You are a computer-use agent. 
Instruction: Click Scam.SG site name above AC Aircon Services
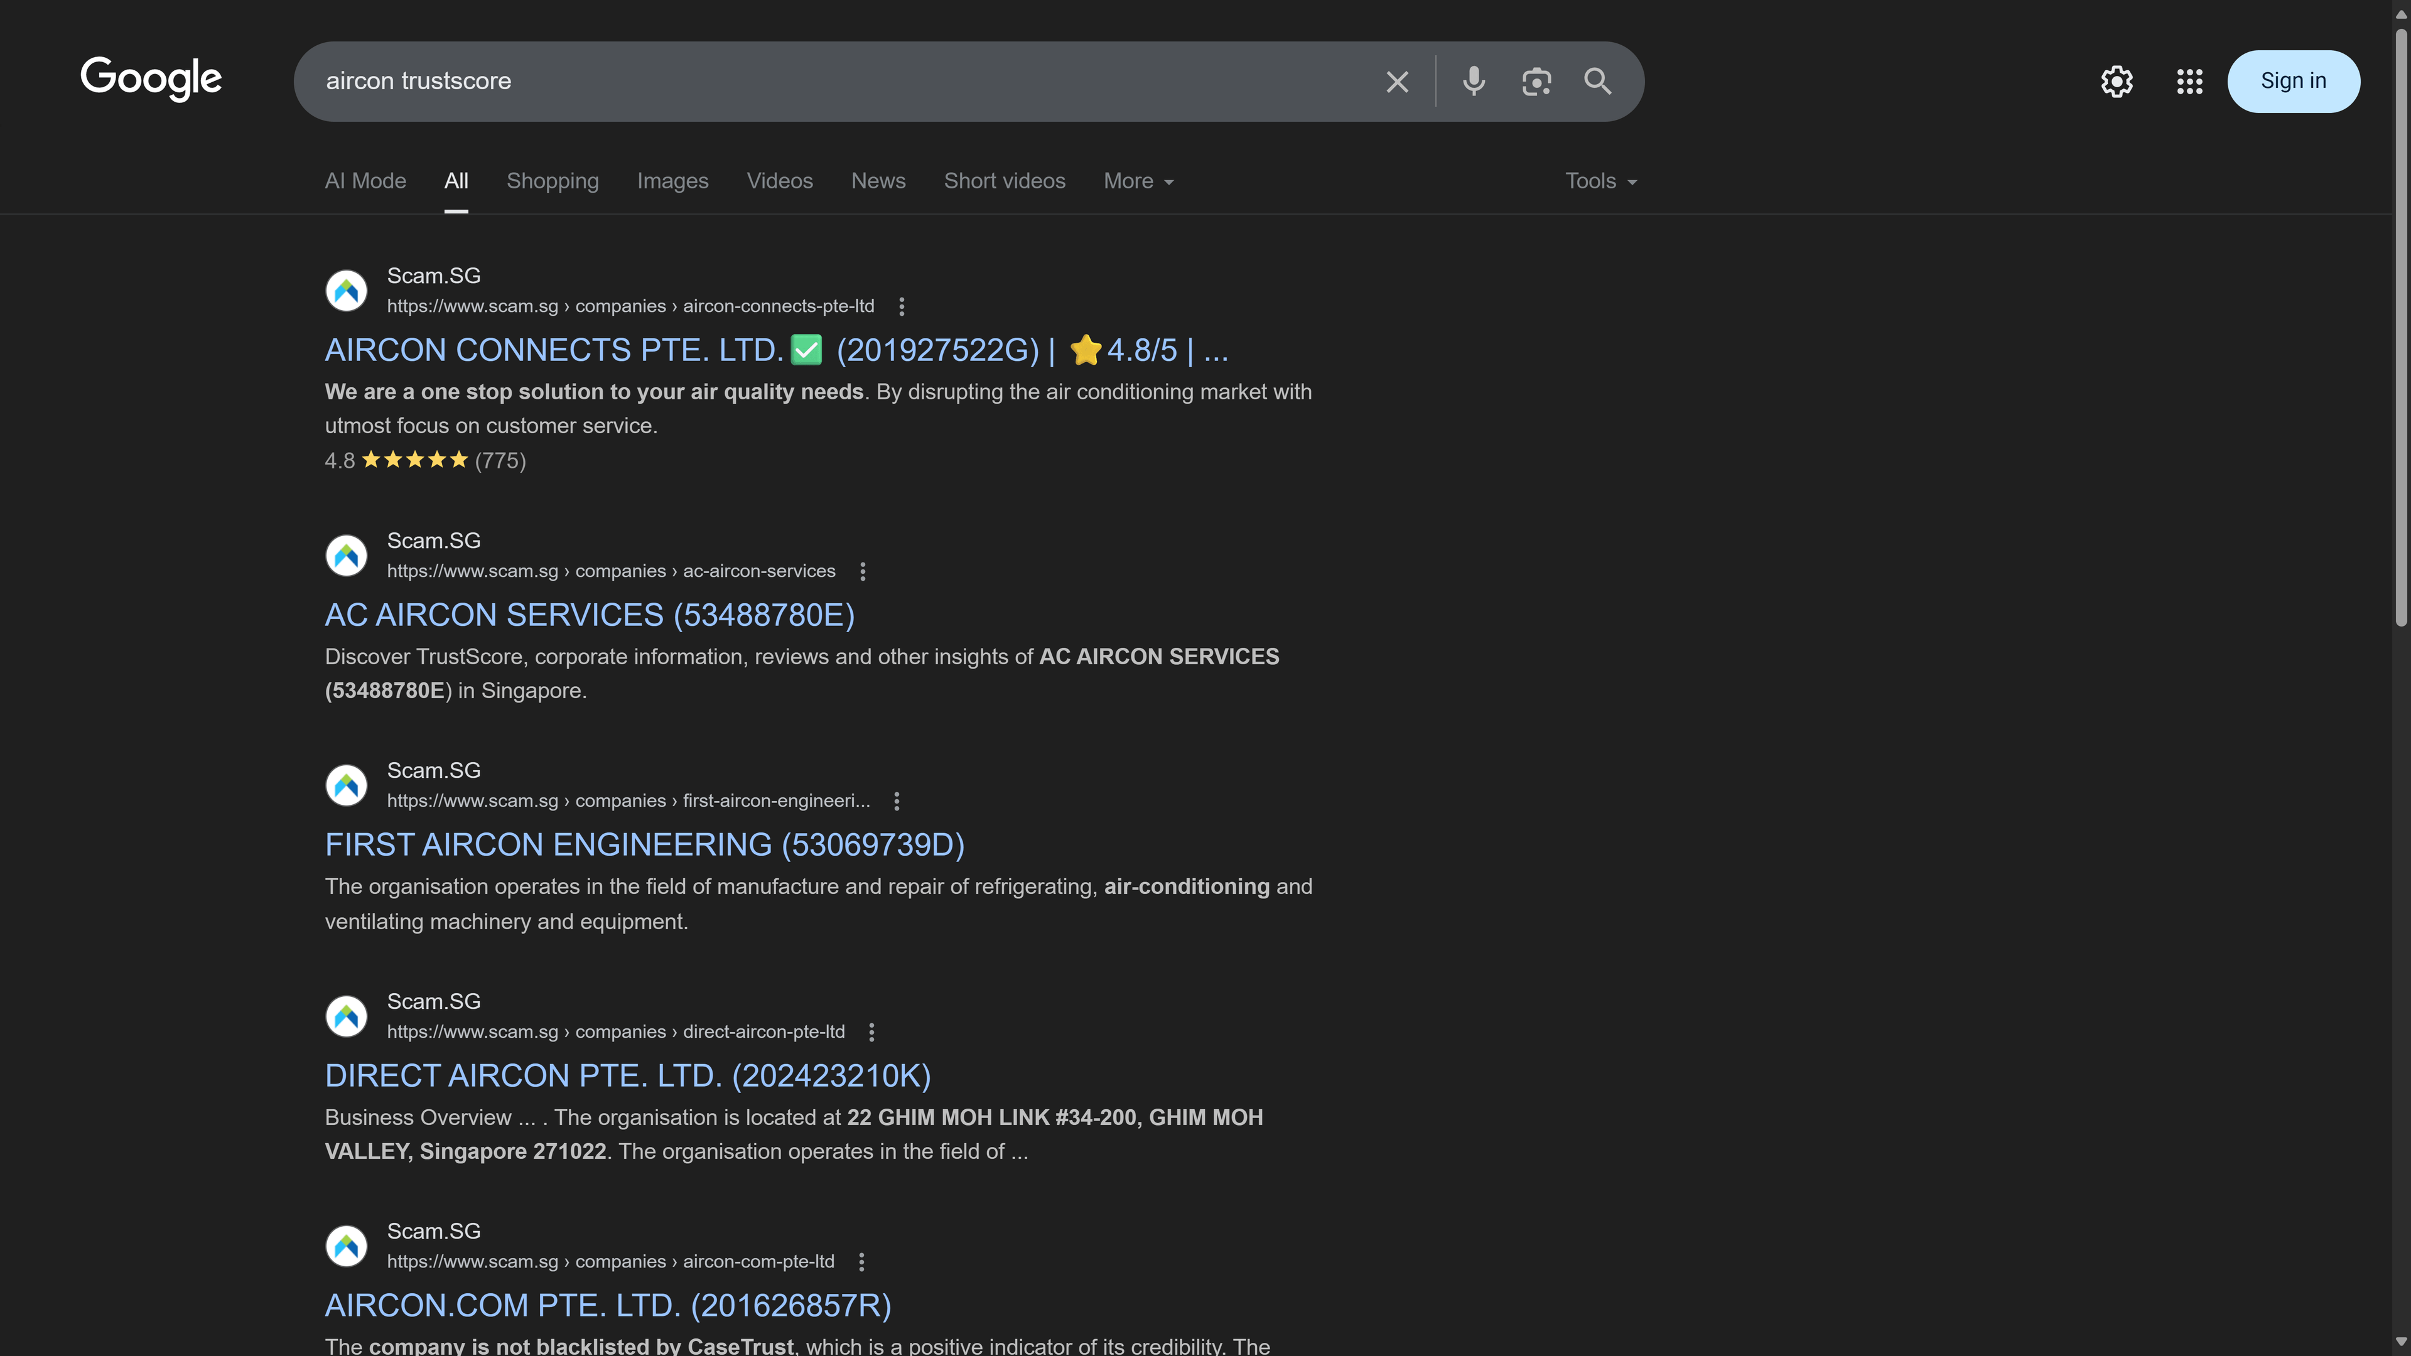433,541
